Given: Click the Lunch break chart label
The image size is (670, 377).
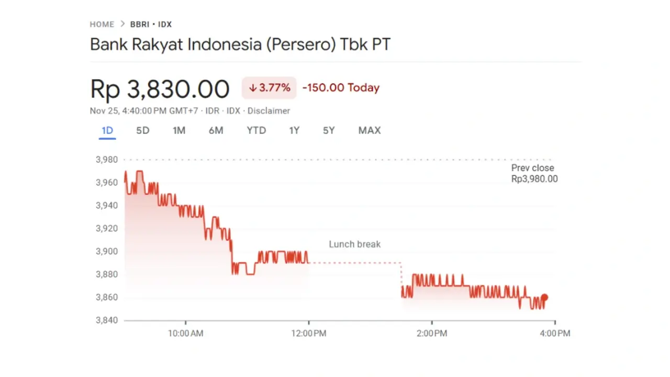Looking at the screenshot, I should click(354, 244).
